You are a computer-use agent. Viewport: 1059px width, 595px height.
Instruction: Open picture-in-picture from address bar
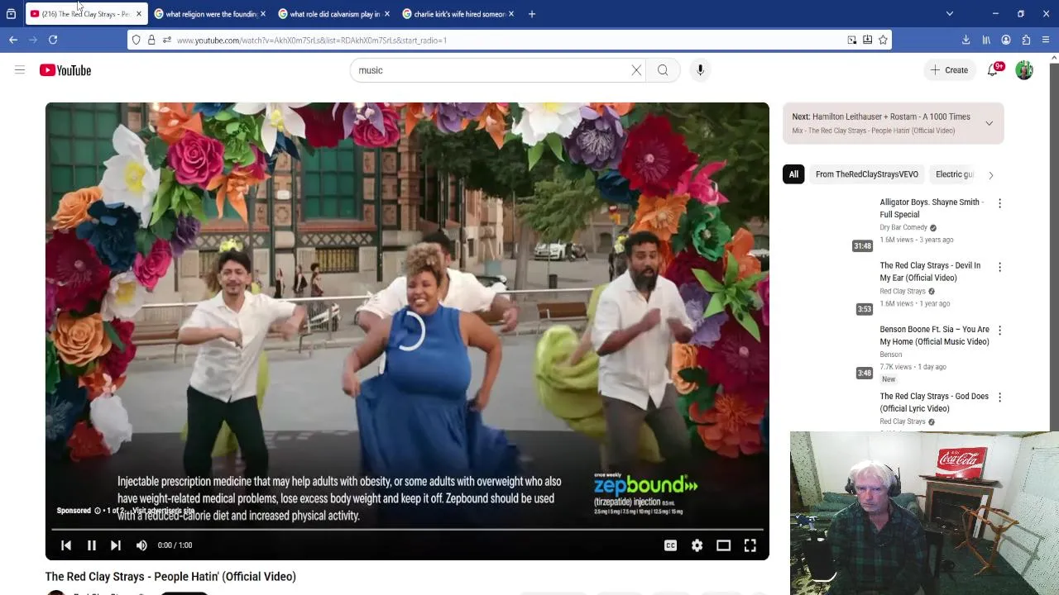pos(852,40)
